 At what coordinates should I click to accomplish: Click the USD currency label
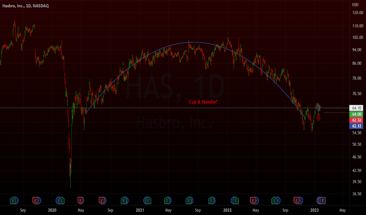tap(355, 5)
